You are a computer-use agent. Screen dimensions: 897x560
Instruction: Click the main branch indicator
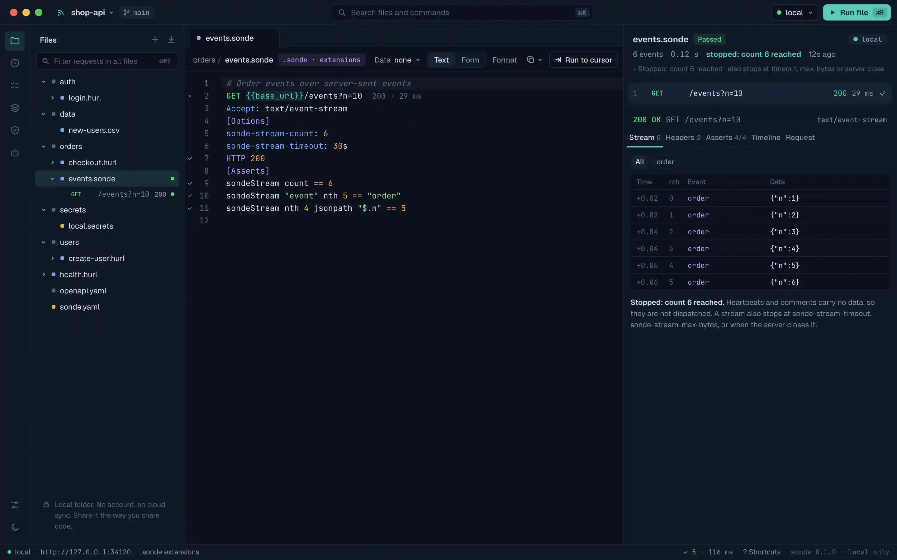[137, 12]
